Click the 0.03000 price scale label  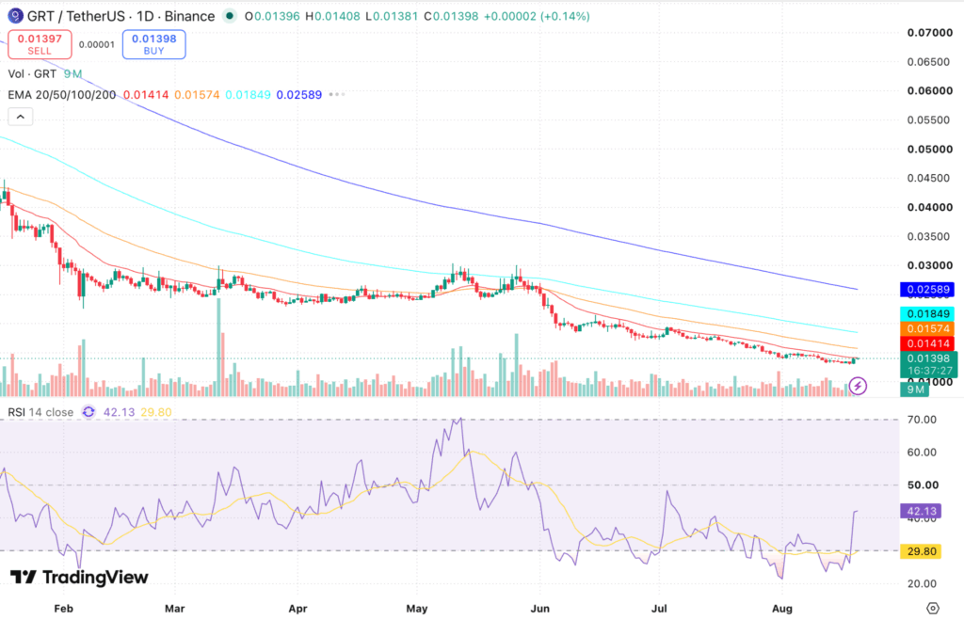(x=929, y=265)
